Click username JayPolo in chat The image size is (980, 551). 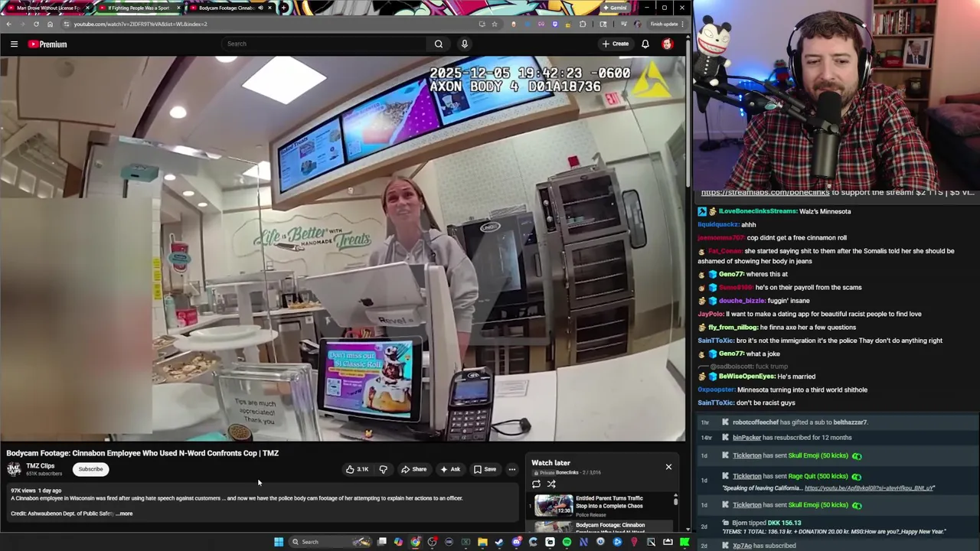click(710, 314)
